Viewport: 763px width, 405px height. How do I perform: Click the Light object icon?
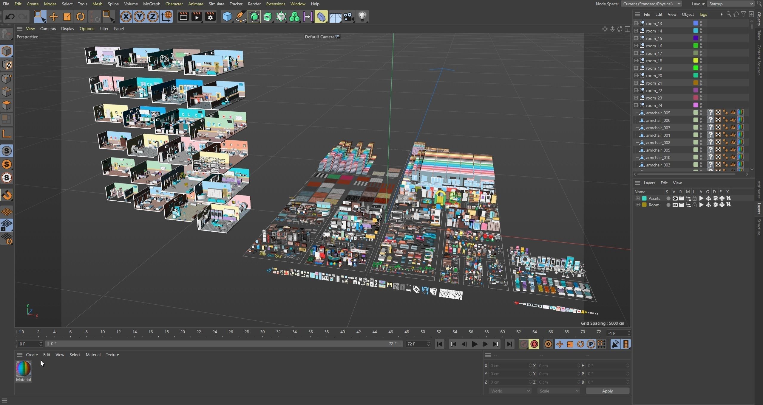pyautogui.click(x=362, y=17)
